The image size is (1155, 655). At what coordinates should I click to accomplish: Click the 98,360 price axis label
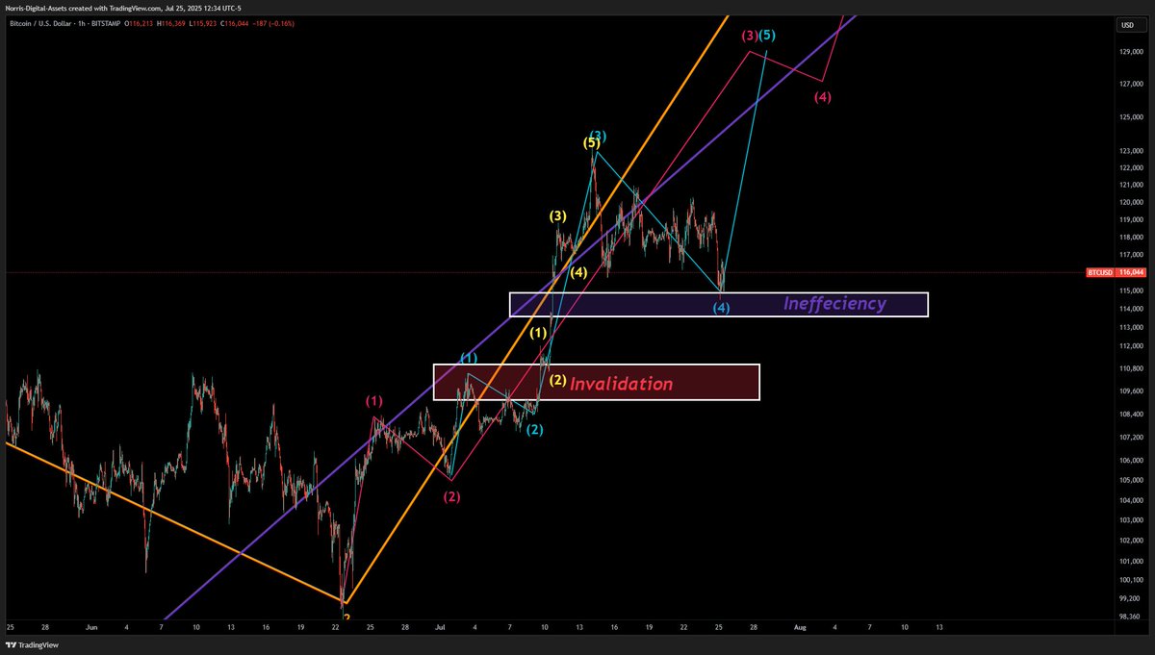tap(1131, 617)
